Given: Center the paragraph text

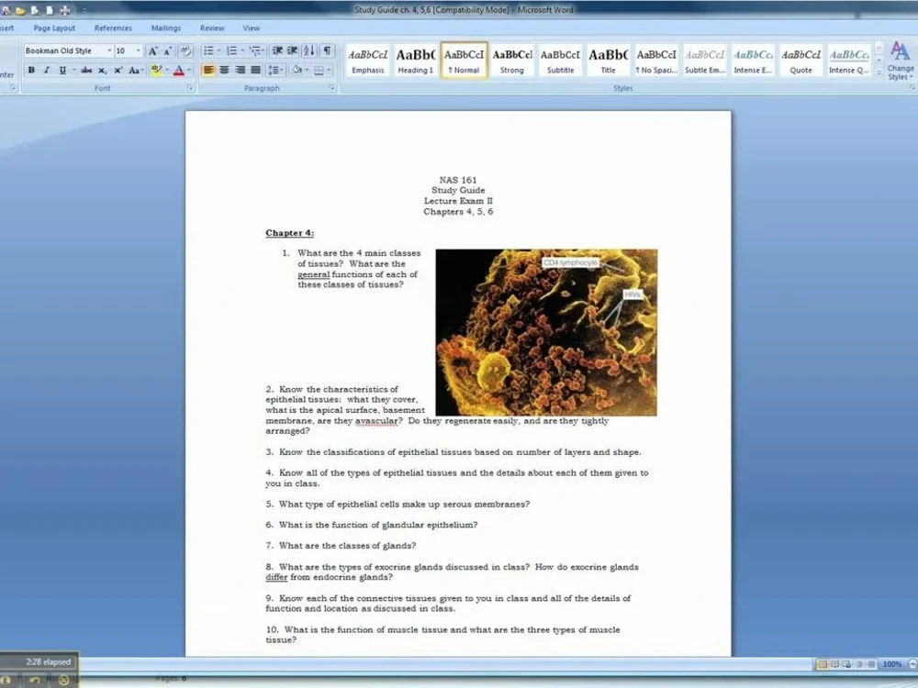Looking at the screenshot, I should tap(224, 71).
